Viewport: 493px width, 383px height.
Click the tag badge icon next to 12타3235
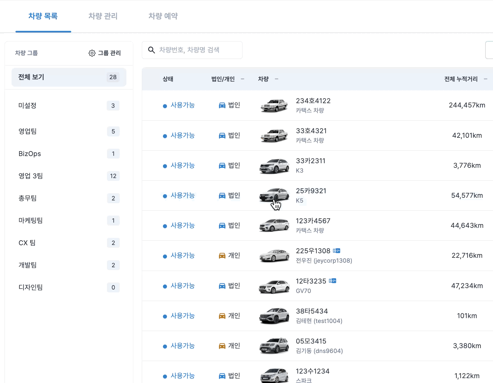(333, 281)
